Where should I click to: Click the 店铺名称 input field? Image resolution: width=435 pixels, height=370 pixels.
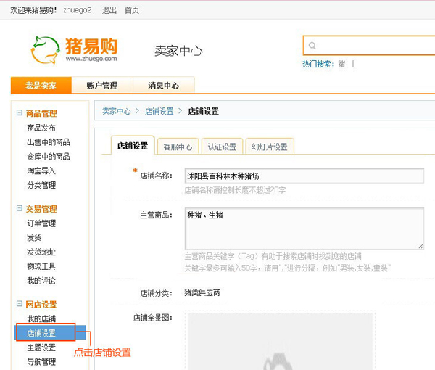[x=304, y=176]
